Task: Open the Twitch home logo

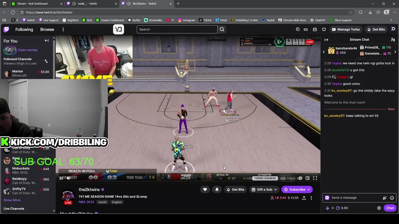Action: 6,29
